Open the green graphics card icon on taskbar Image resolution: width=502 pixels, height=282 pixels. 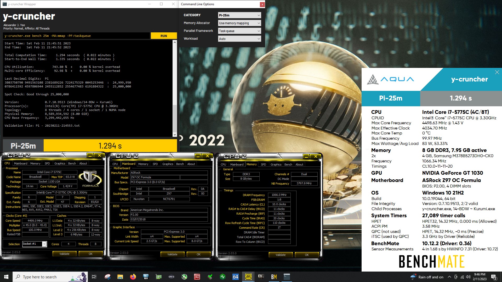point(159,277)
